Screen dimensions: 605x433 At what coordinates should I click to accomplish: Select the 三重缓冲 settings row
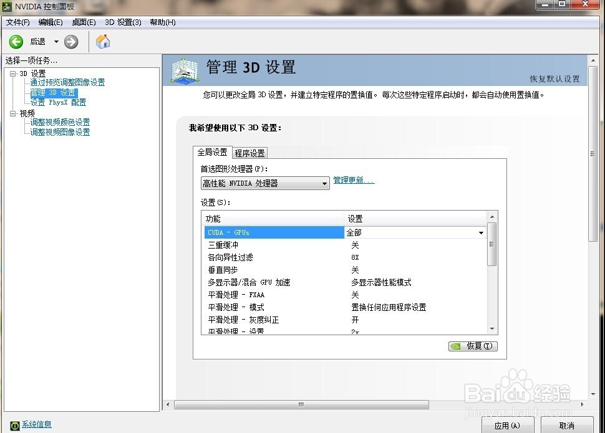pyautogui.click(x=345, y=245)
